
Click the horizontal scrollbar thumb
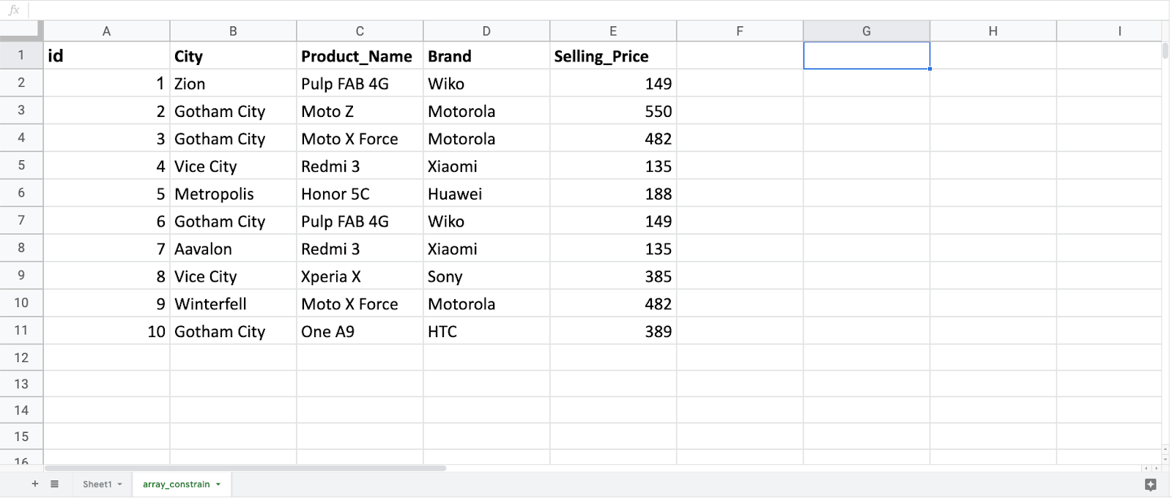(x=245, y=468)
